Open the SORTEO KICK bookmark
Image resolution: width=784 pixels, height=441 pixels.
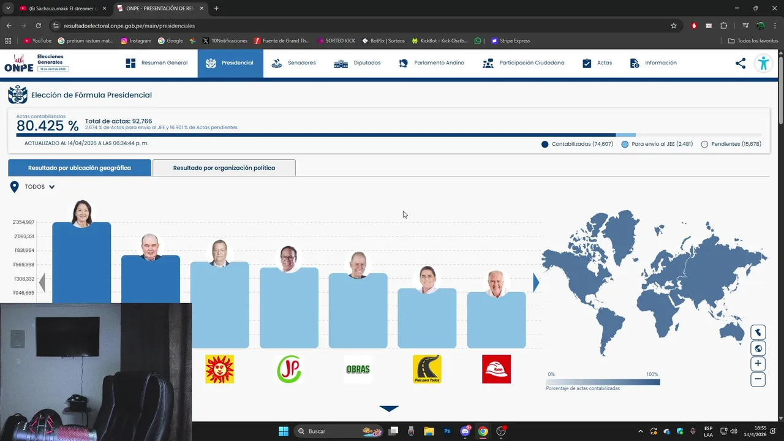coord(336,41)
